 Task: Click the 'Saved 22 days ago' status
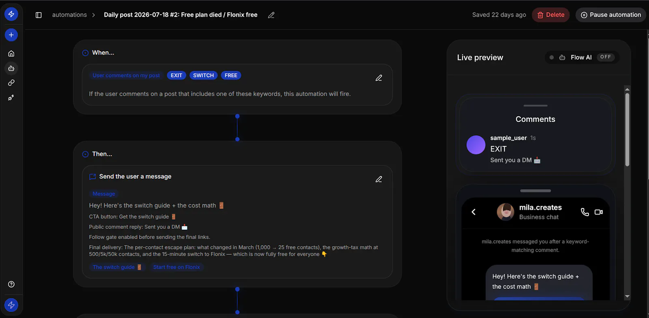[499, 15]
